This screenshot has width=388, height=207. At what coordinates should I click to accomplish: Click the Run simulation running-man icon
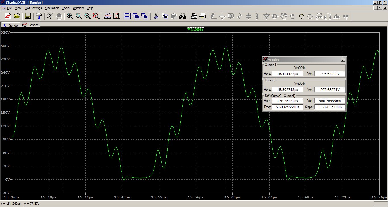pos(50,16)
